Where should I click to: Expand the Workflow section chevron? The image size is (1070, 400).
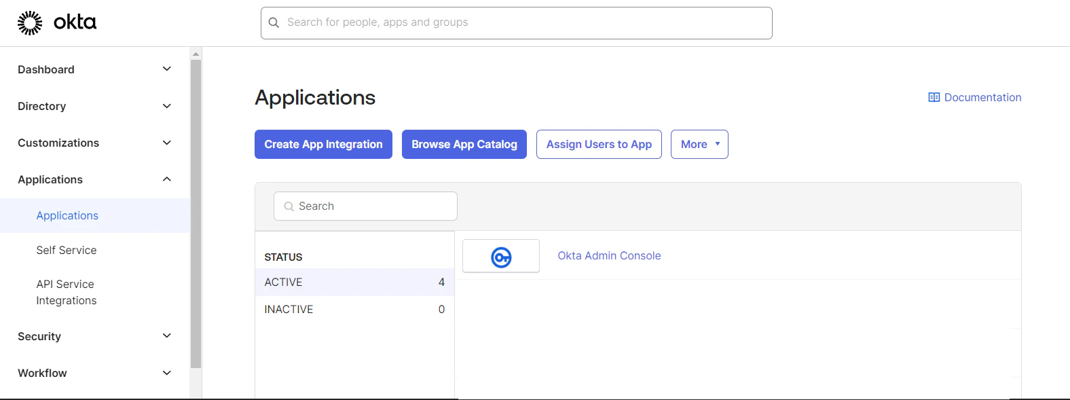pos(167,373)
